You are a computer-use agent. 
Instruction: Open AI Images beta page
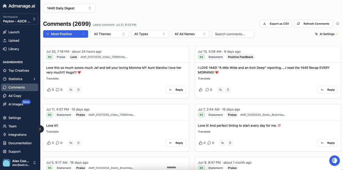(20, 104)
